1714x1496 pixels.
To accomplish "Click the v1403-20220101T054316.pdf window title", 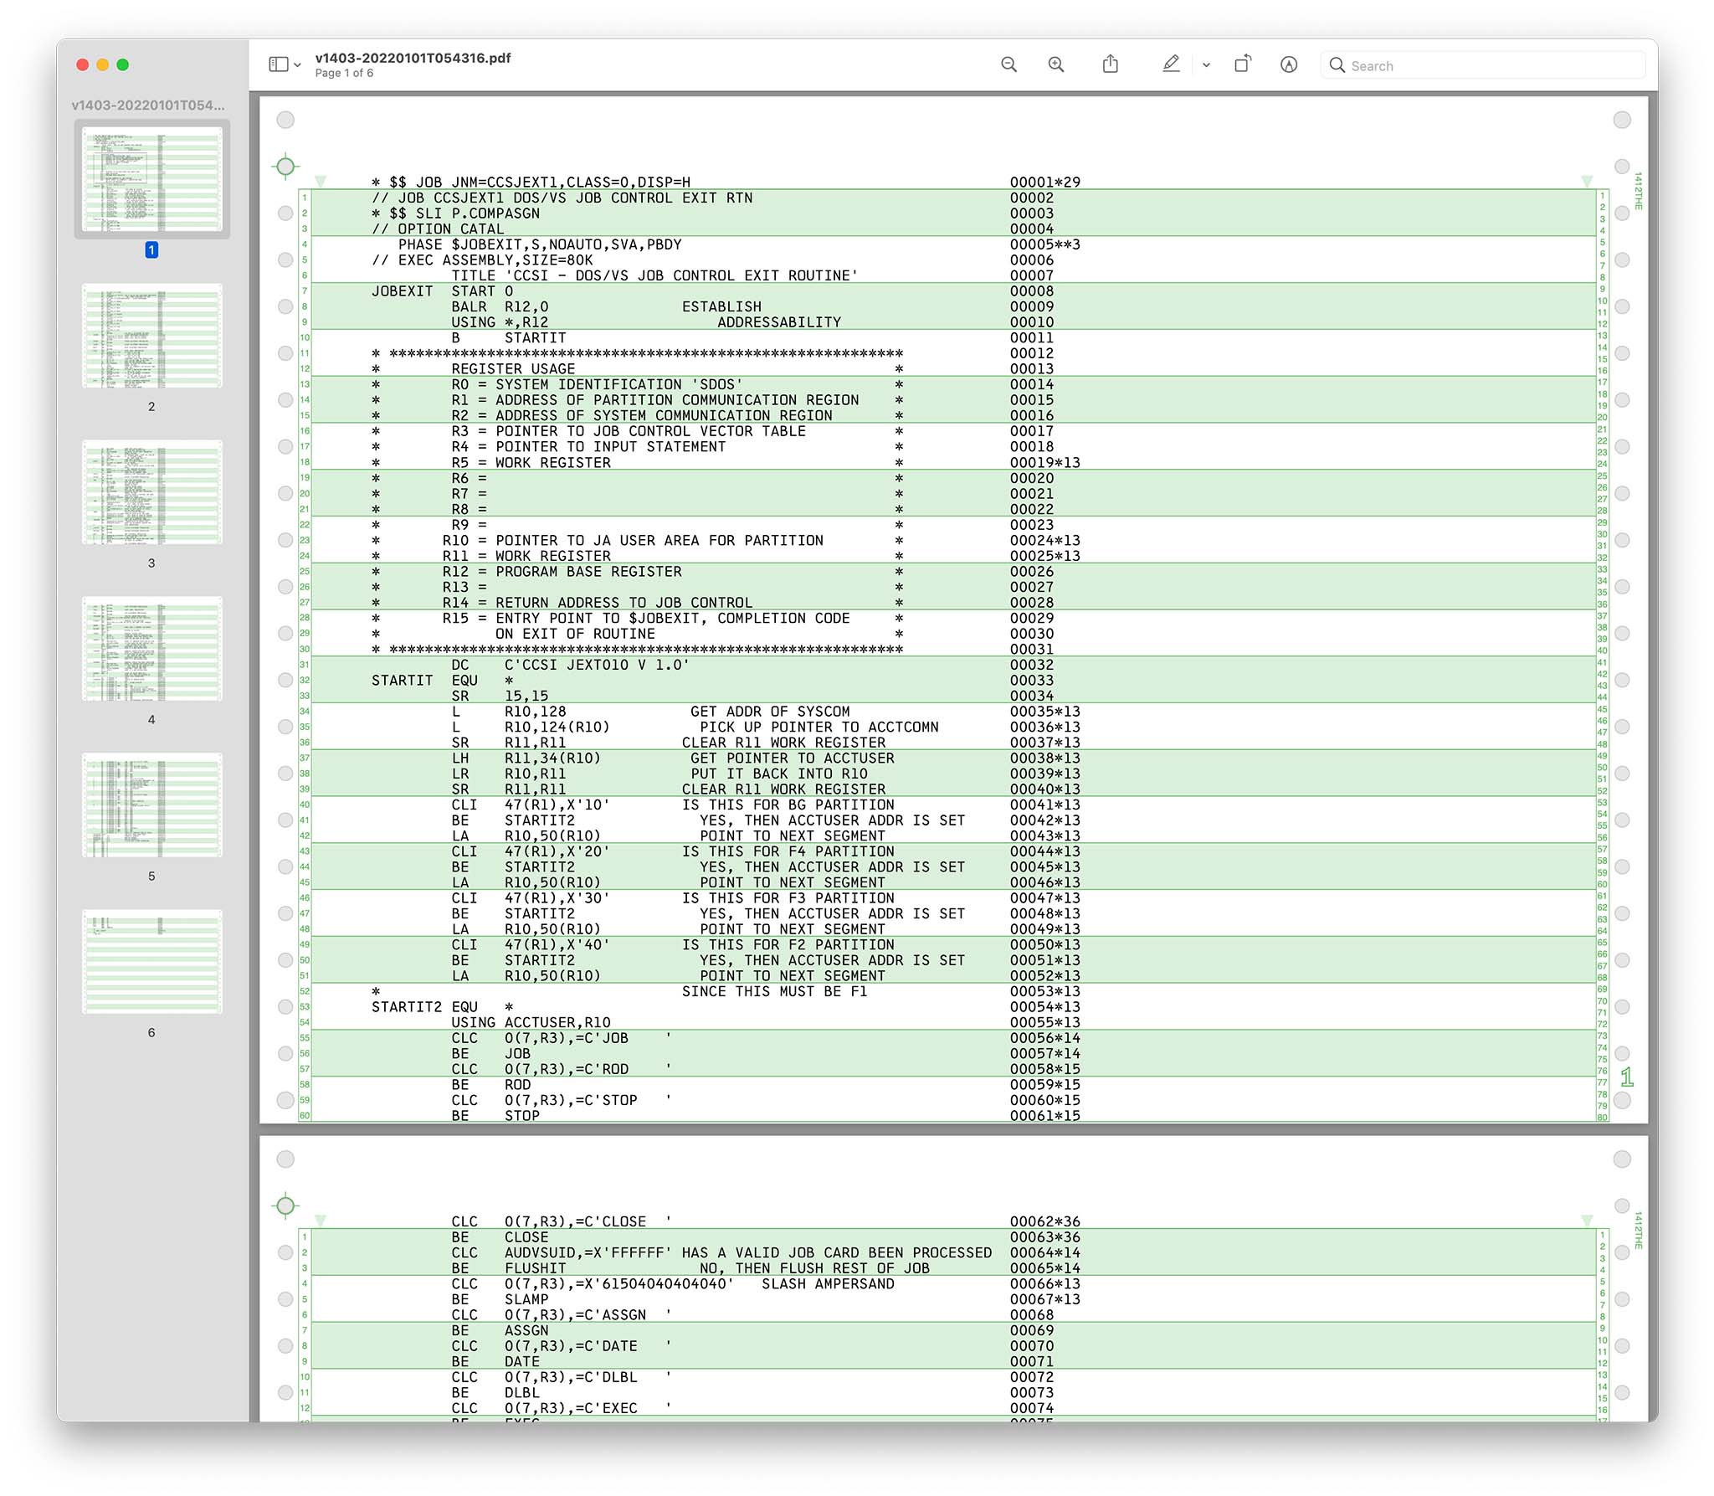I will point(413,58).
